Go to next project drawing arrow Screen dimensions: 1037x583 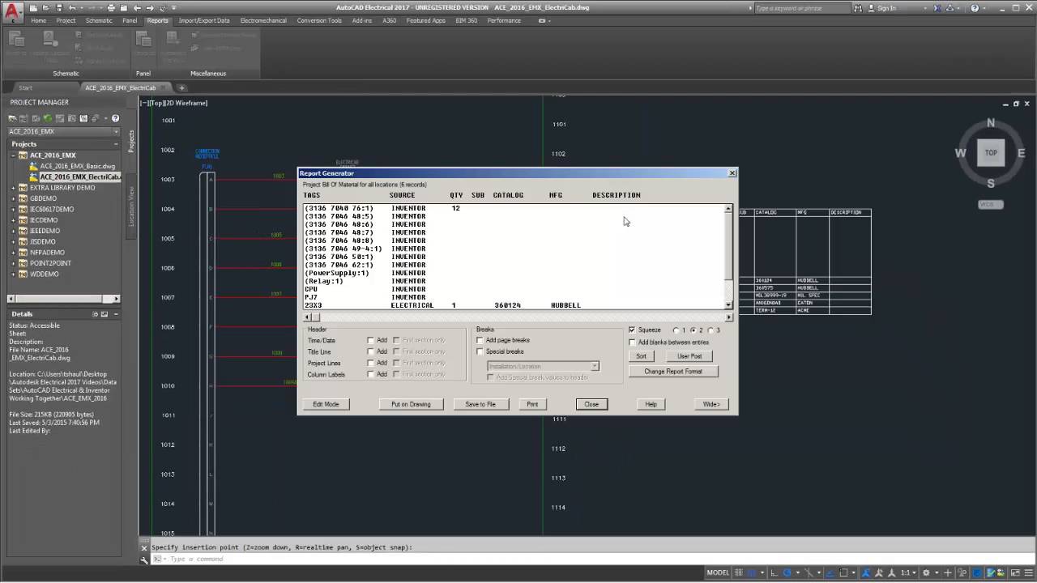[151, 8]
